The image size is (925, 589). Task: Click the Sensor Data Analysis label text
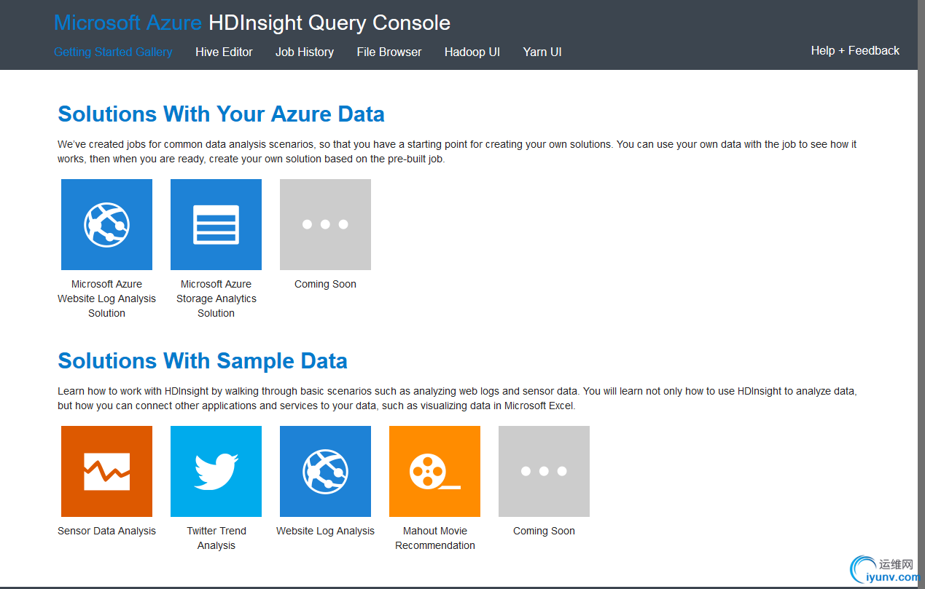pos(106,531)
